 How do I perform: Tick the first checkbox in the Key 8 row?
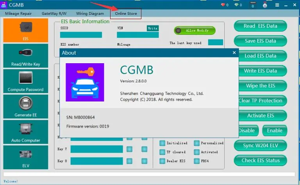[x=130, y=161]
